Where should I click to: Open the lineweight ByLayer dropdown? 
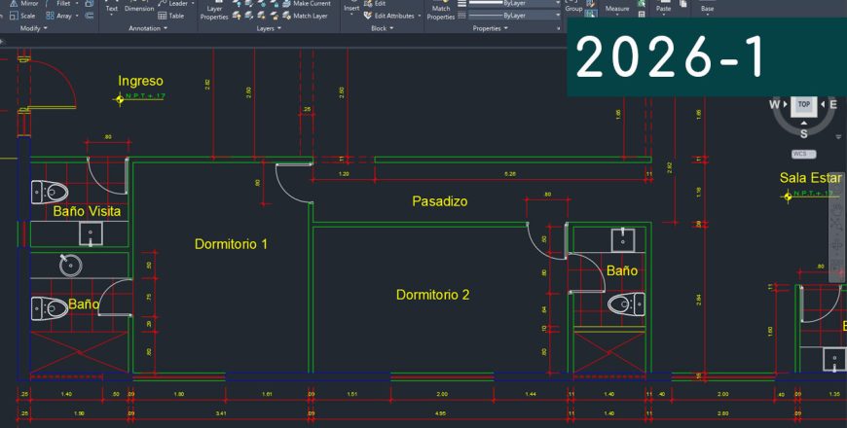point(514,4)
